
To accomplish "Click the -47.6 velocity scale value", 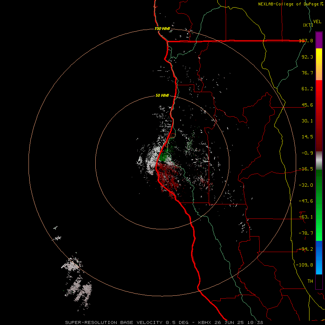I will [306, 201].
